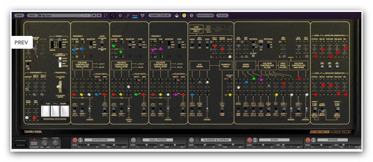Open the MIDI tab in toolbar

pos(135,16)
